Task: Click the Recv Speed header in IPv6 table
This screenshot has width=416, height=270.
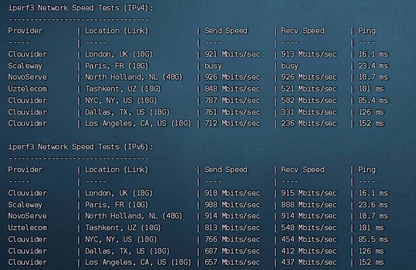Action: tap(303, 170)
